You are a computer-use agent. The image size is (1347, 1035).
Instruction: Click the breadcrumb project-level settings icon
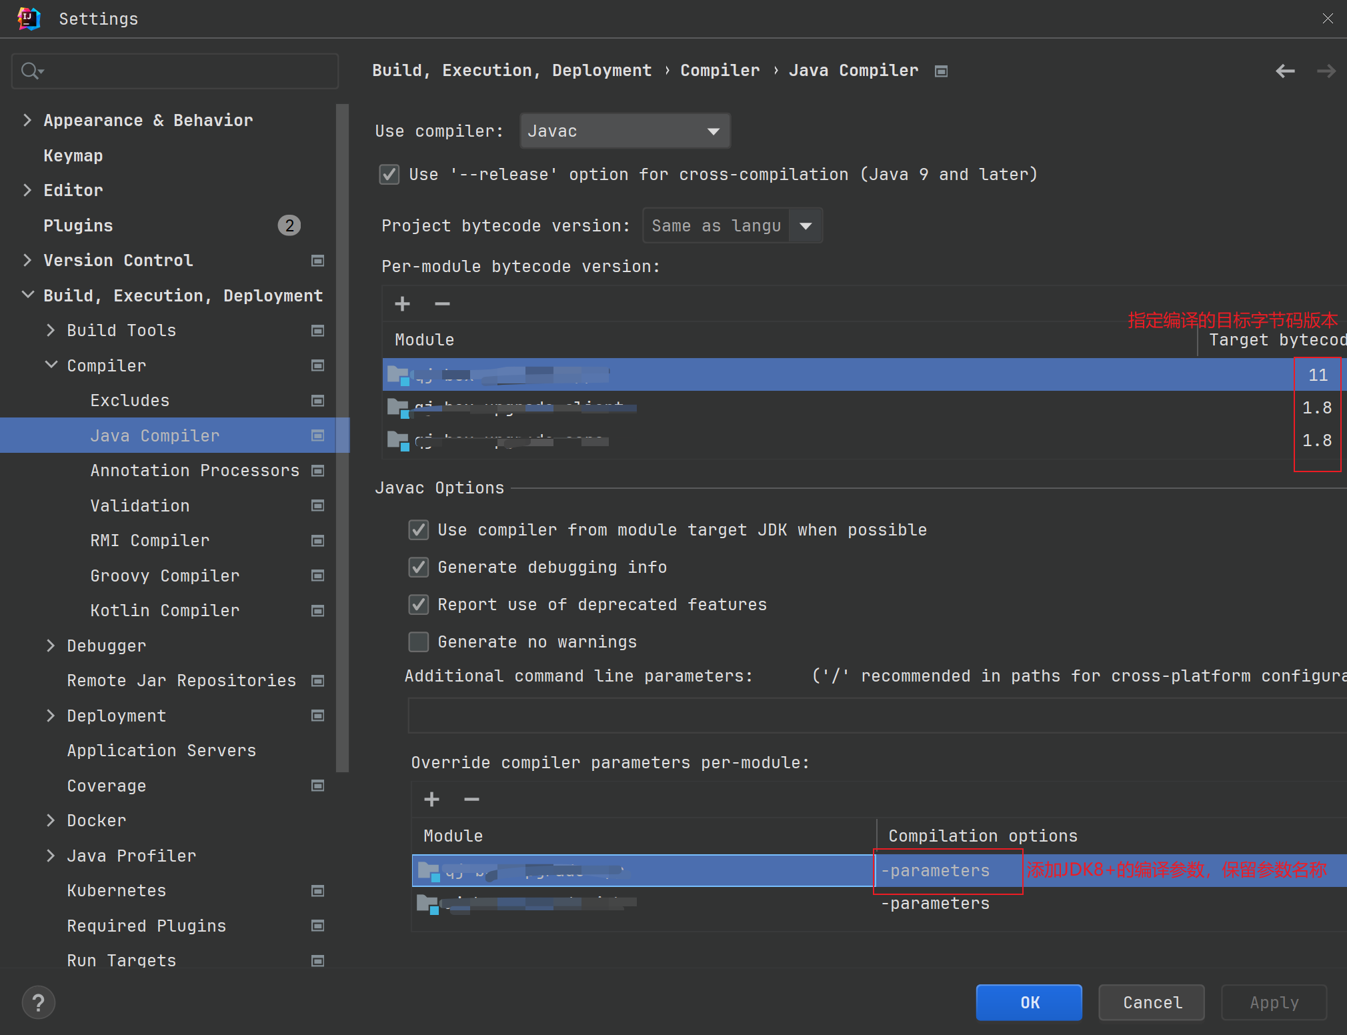(x=941, y=71)
